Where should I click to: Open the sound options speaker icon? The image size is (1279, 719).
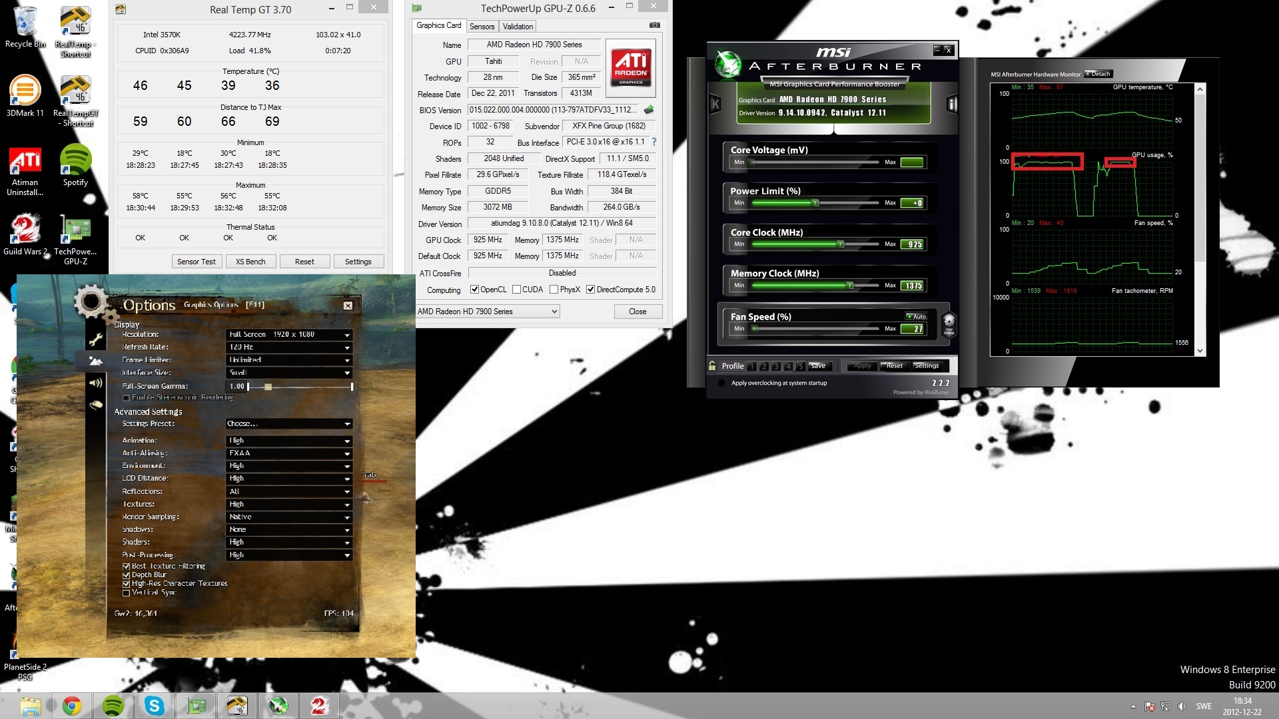96,383
